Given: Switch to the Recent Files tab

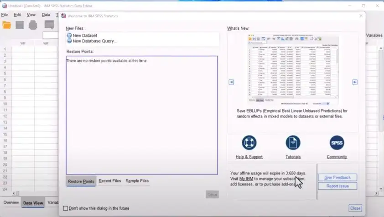Looking at the screenshot, I should click(110, 181).
